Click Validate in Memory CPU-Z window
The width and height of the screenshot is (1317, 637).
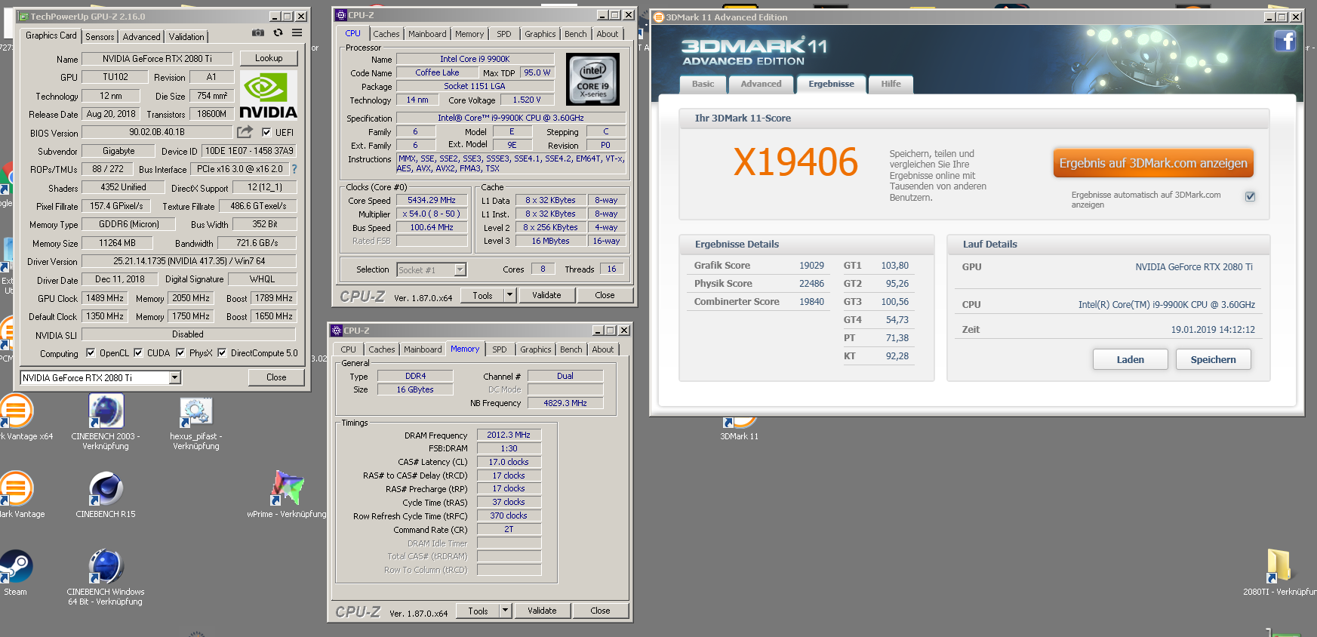[542, 611]
